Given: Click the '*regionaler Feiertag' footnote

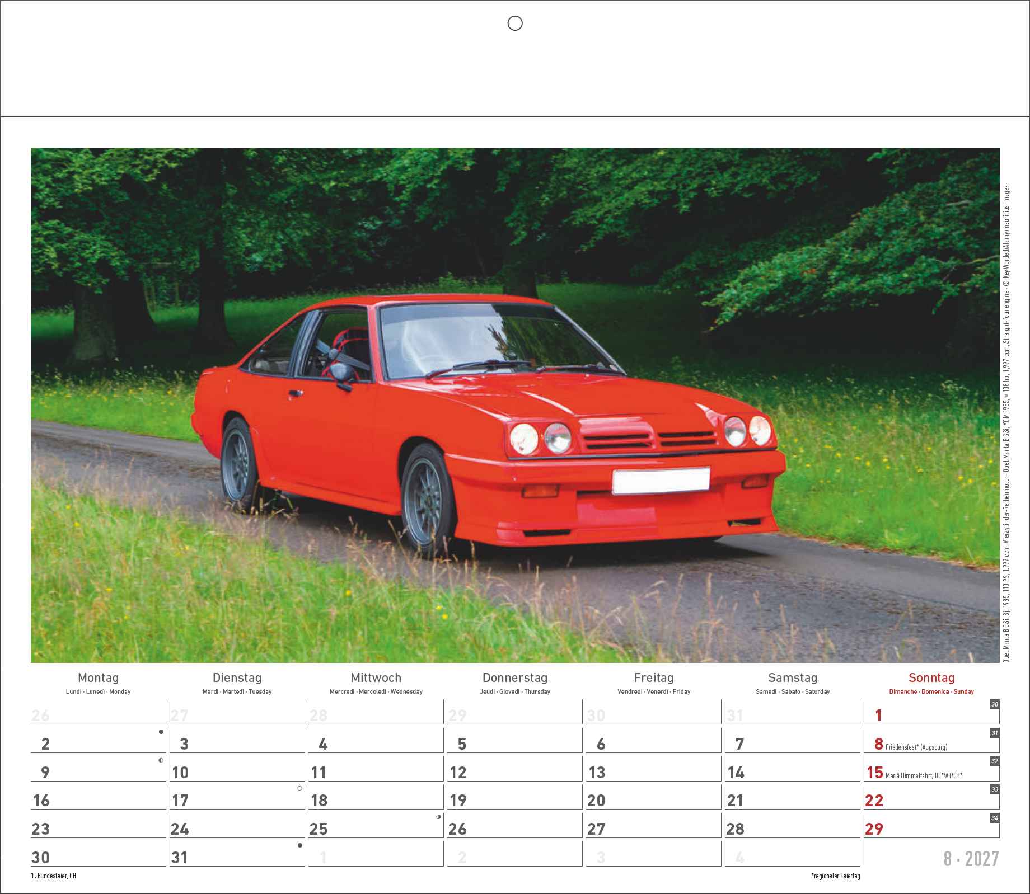Looking at the screenshot, I should point(835,876).
